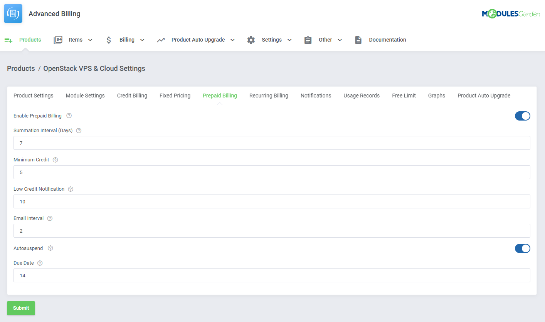Click the Other clipboard icon
This screenshot has height=322, width=545.
tap(308, 40)
